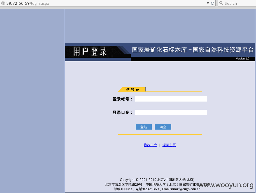Click the 登录帐号 account input field
256x193 pixels.
[171, 99]
